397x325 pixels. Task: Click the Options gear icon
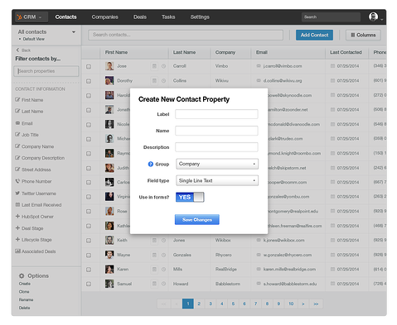(22, 275)
